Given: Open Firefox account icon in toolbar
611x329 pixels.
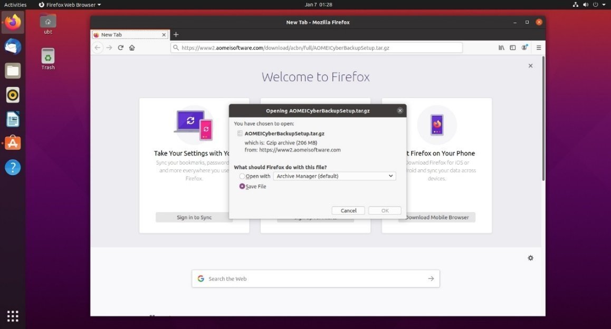Looking at the screenshot, I should point(524,47).
